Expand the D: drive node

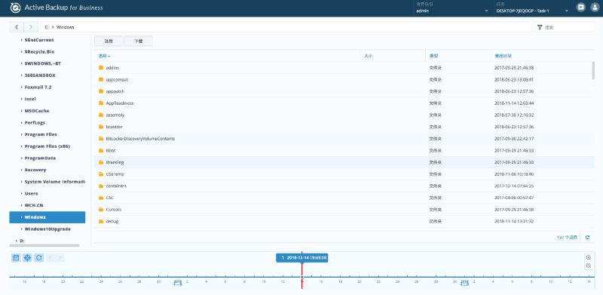[x=17, y=241]
